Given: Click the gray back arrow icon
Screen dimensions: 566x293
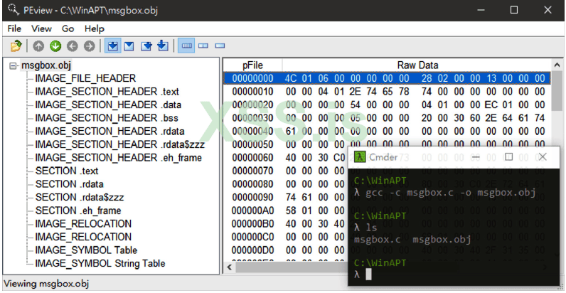Looking at the screenshot, I should tap(72, 46).
